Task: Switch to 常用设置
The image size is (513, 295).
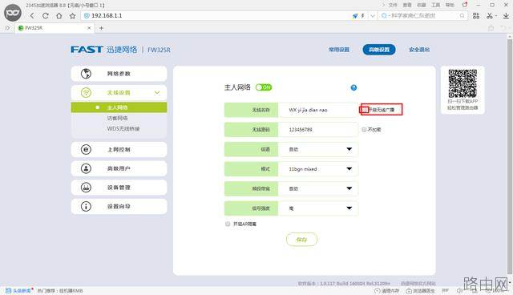Action: click(x=339, y=50)
